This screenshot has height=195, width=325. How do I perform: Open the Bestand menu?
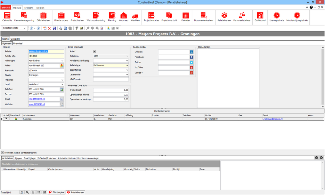pyautogui.click(x=5, y=8)
